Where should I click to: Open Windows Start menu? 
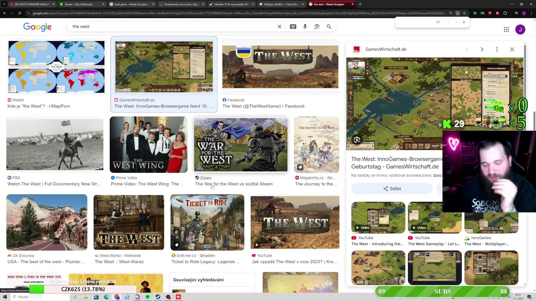point(5,297)
